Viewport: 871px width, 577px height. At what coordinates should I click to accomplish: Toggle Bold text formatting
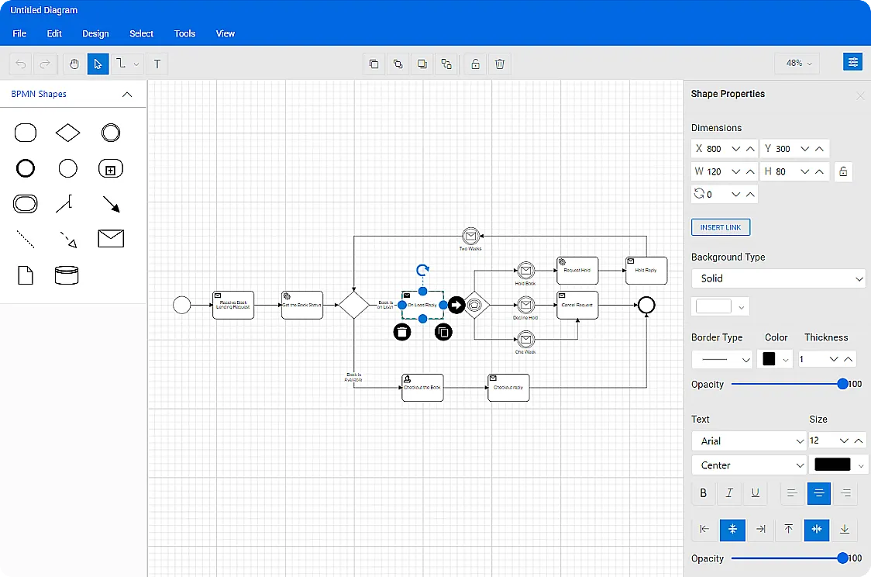point(704,492)
